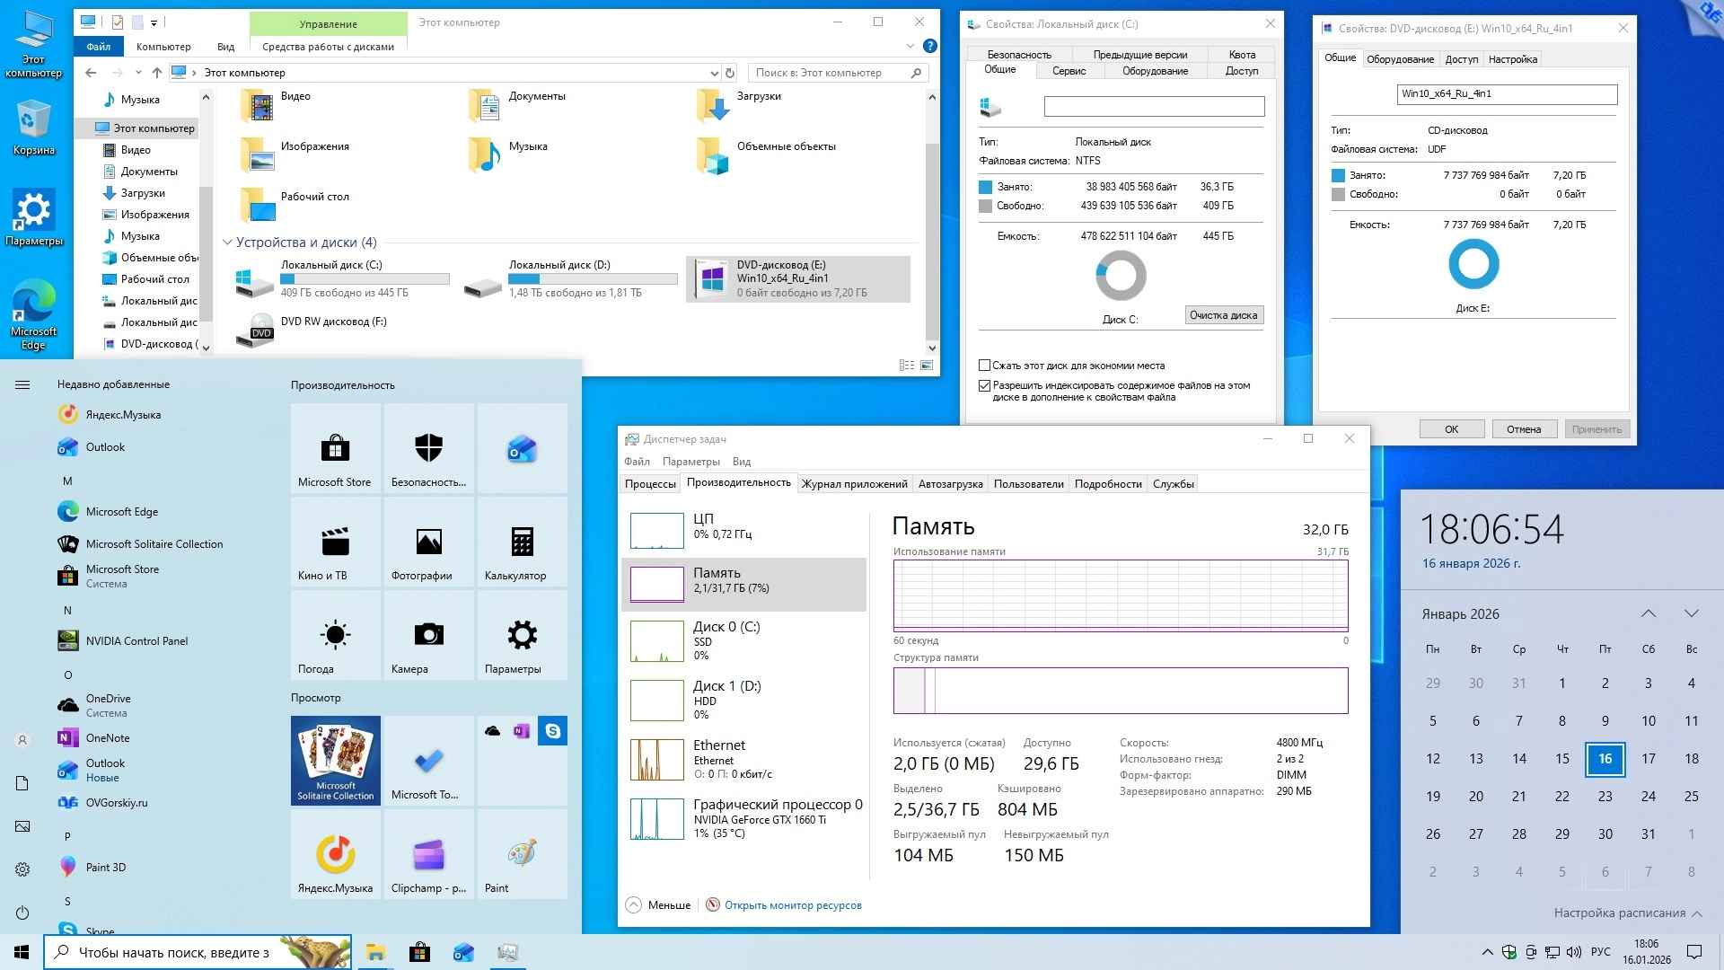Click the Paint tile icon

pos(522,854)
